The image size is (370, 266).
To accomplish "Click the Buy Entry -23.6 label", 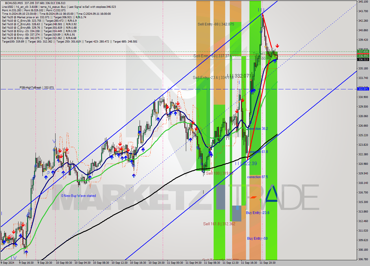I will [258, 213].
